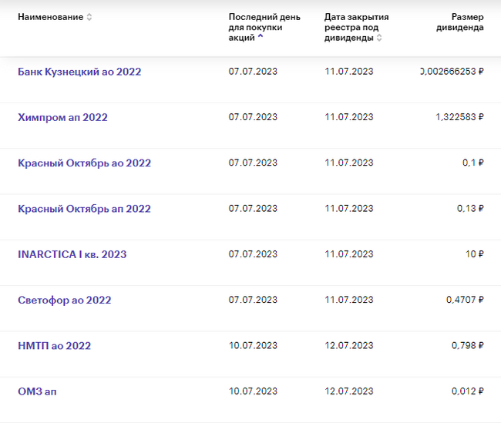
Task: Select dividend value 1,322583 ₽
Action: tap(459, 117)
